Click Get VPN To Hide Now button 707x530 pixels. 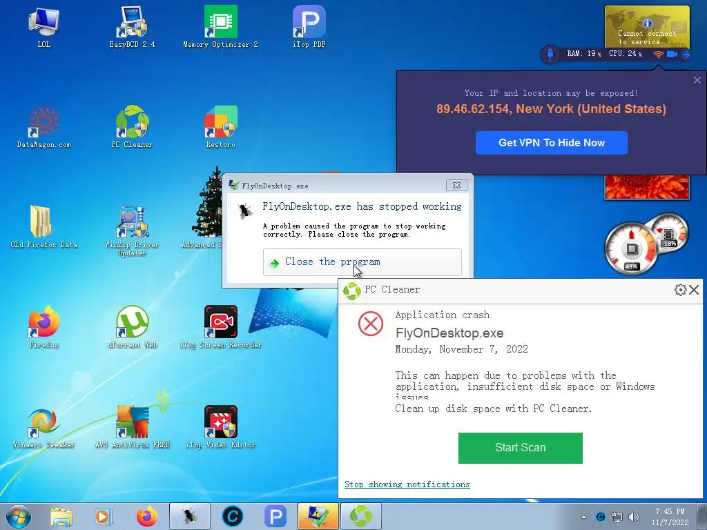552,143
